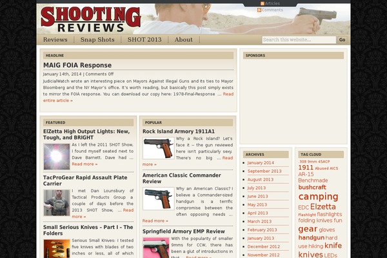This screenshot has height=258, width=387.
Task: Select the hiking tag
Action: [315, 246]
